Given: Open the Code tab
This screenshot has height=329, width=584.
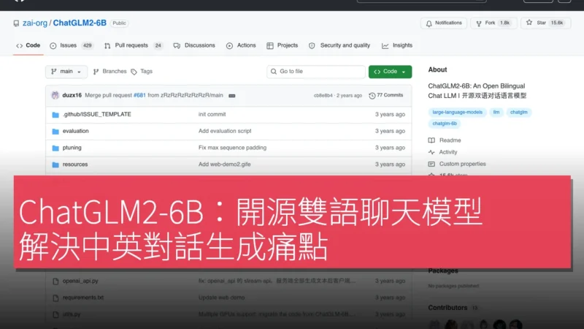Looking at the screenshot, I should [x=28, y=45].
